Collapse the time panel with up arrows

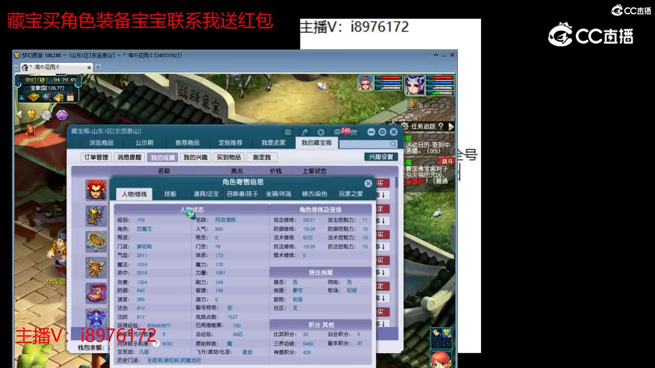coord(22,97)
